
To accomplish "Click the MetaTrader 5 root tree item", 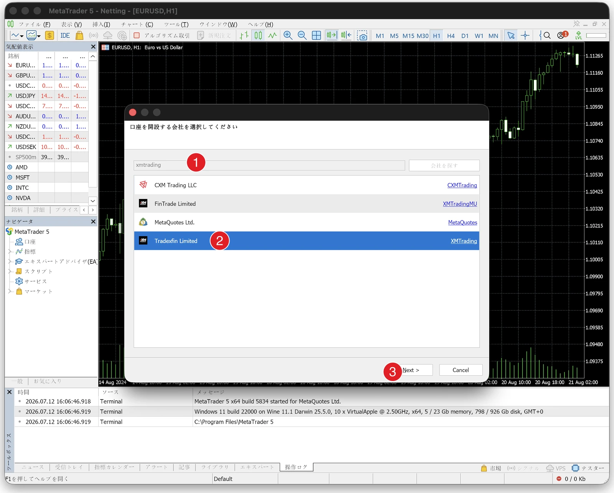I will tap(28, 232).
